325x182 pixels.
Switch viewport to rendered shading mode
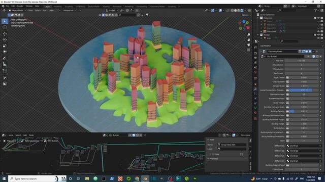coord(242,10)
